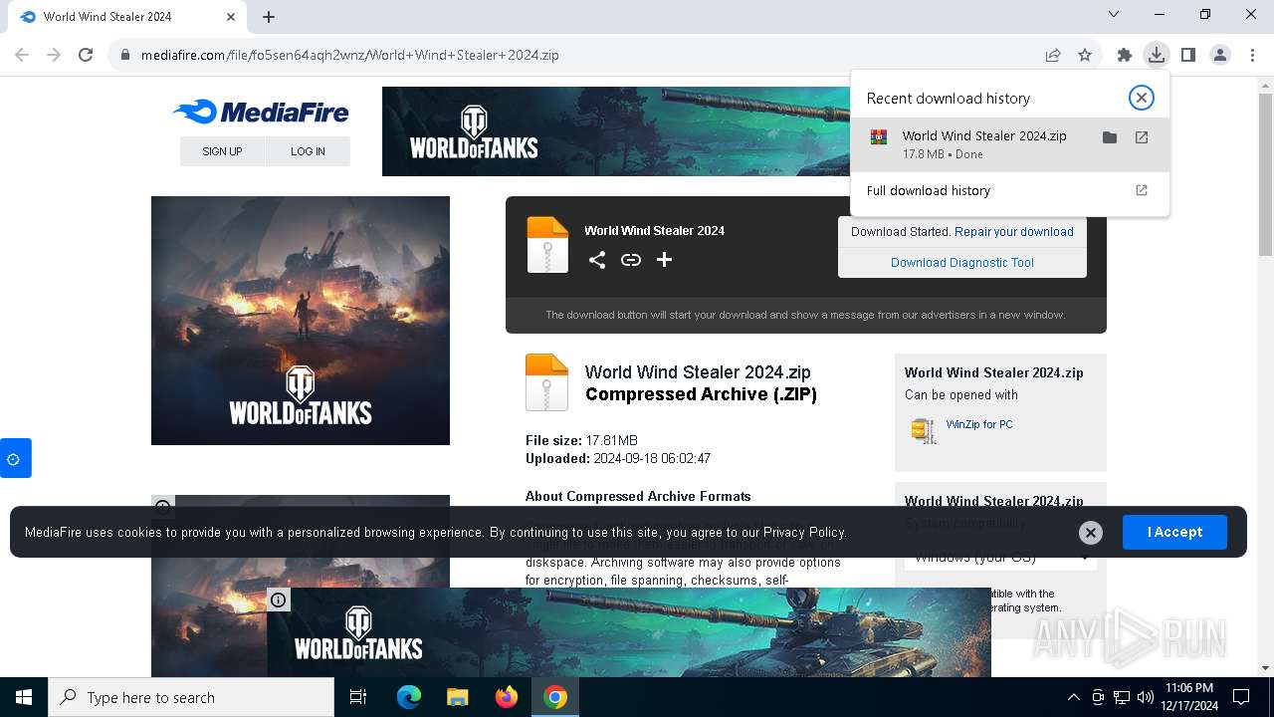Select the World Wind Stealer 2024 tab
The image size is (1274, 717).
[x=129, y=17]
